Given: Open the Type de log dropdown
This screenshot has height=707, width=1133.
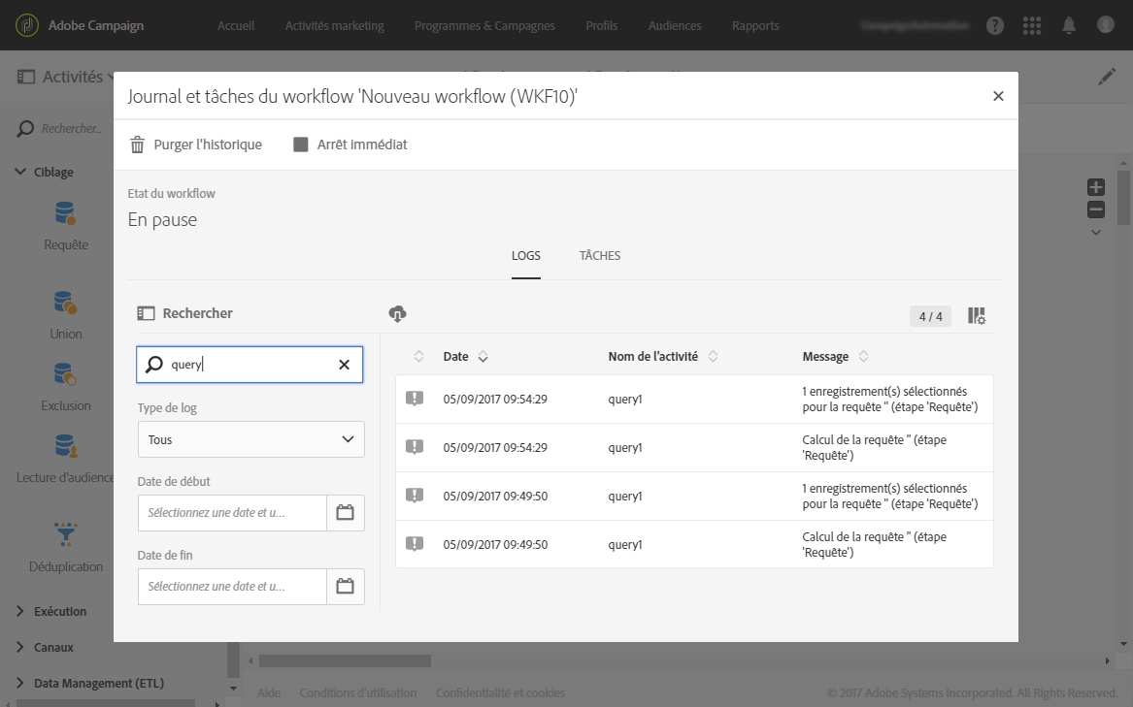Looking at the screenshot, I should [x=250, y=439].
